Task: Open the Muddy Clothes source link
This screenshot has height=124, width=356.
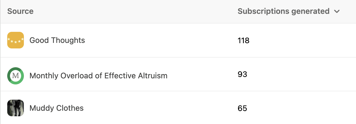Action: [x=56, y=108]
